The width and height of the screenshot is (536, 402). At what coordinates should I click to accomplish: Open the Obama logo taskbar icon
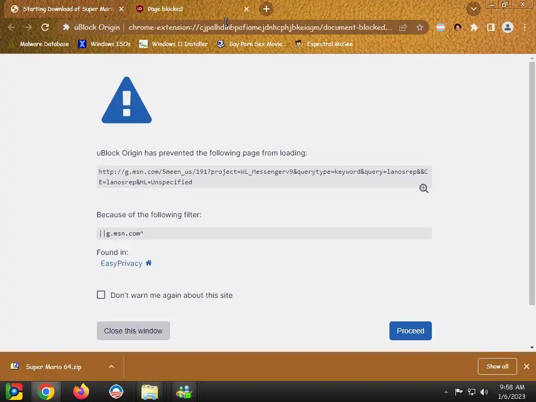pos(116,392)
